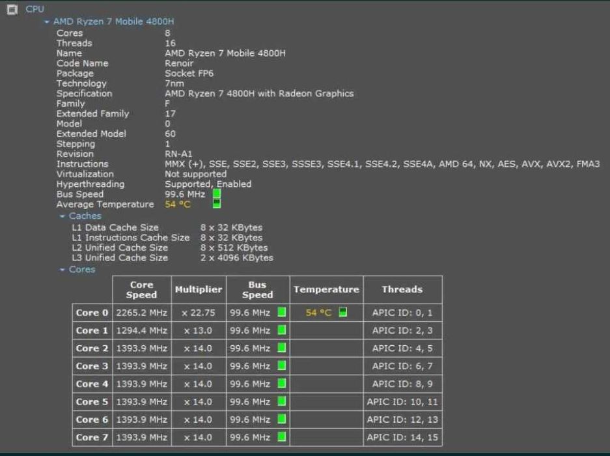Click Core 7 bus speed green indicator

(281, 437)
